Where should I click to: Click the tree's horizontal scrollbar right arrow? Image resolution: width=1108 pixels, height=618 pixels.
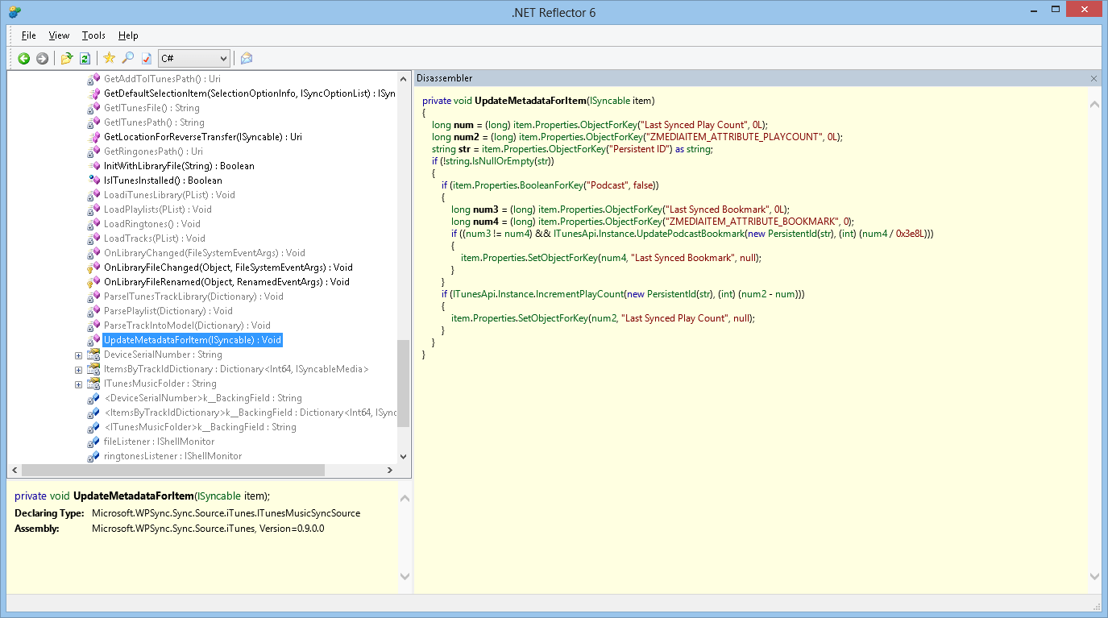pos(391,471)
